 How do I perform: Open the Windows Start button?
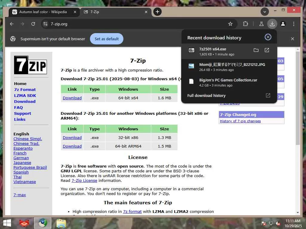click(7, 223)
